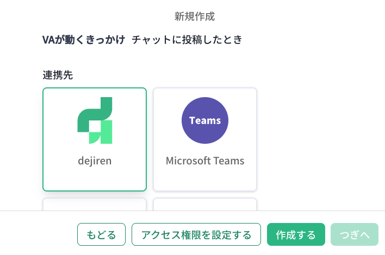Select the Microsoft Teams label text
Viewport: 385px width, 255px height.
(205, 161)
